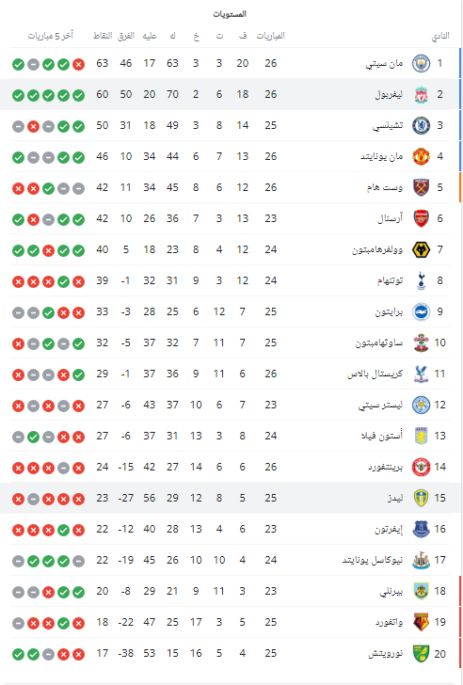This screenshot has width=463, height=685.
Task: Open the Watford crest icon
Action: [421, 622]
